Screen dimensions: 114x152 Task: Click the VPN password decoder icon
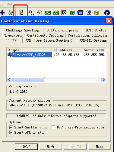coord(56,13)
